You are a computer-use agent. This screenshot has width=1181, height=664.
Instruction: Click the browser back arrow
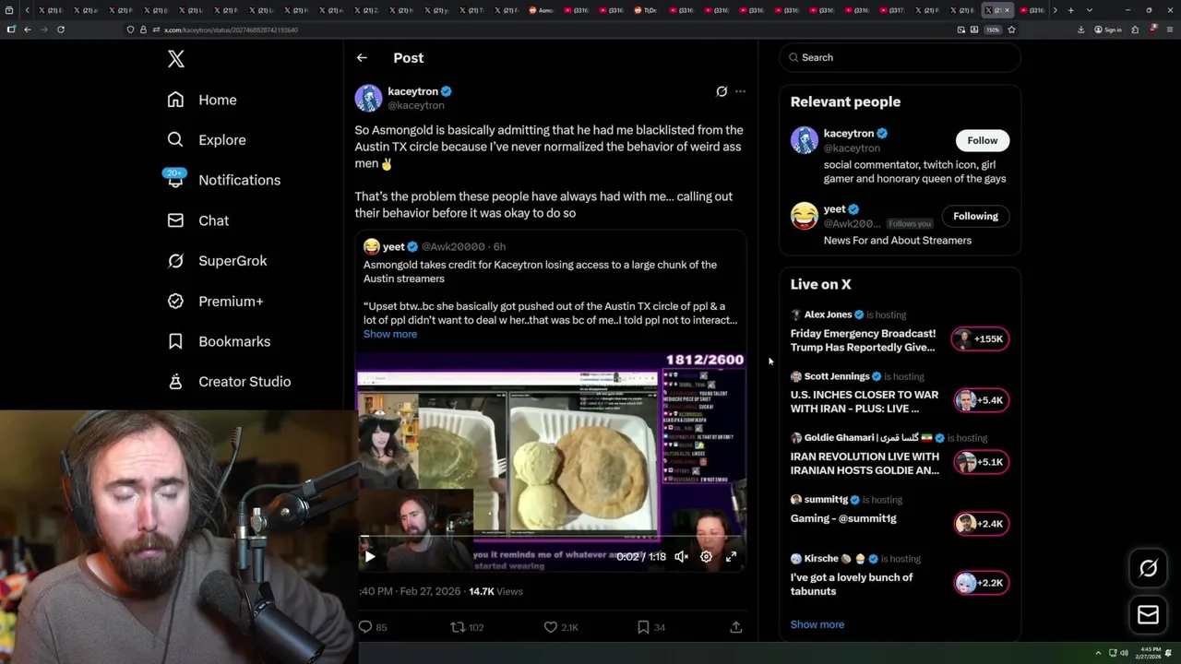(x=28, y=30)
